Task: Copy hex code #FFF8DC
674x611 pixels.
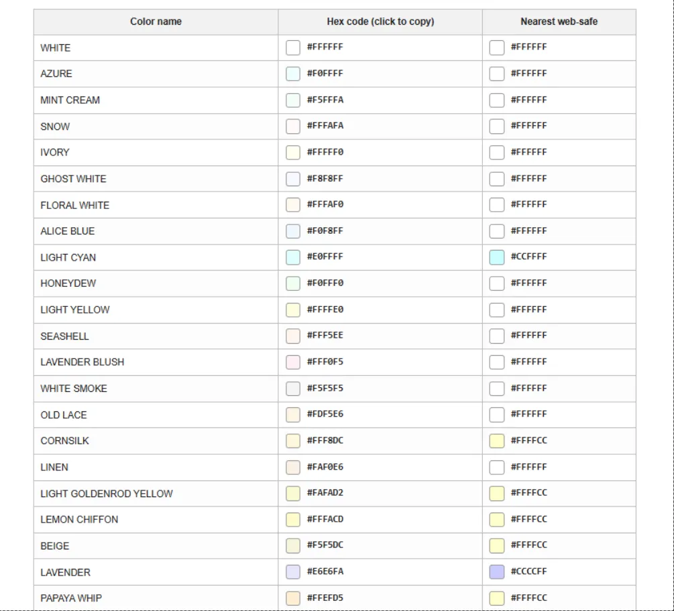Action: [x=325, y=440]
